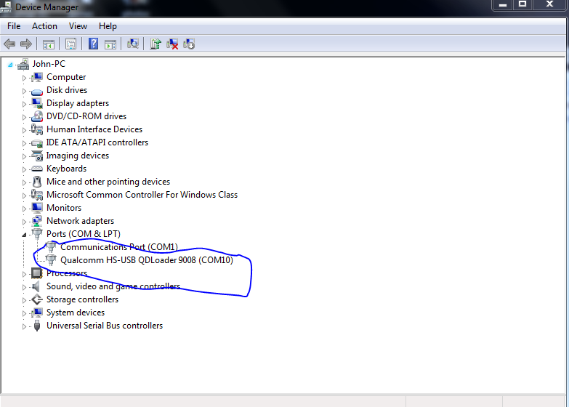Click the Network adapters icon

point(36,221)
